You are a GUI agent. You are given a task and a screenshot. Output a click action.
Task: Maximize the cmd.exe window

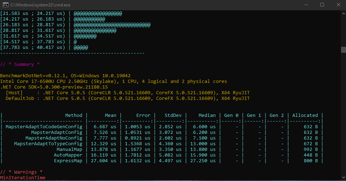pos(322,5)
